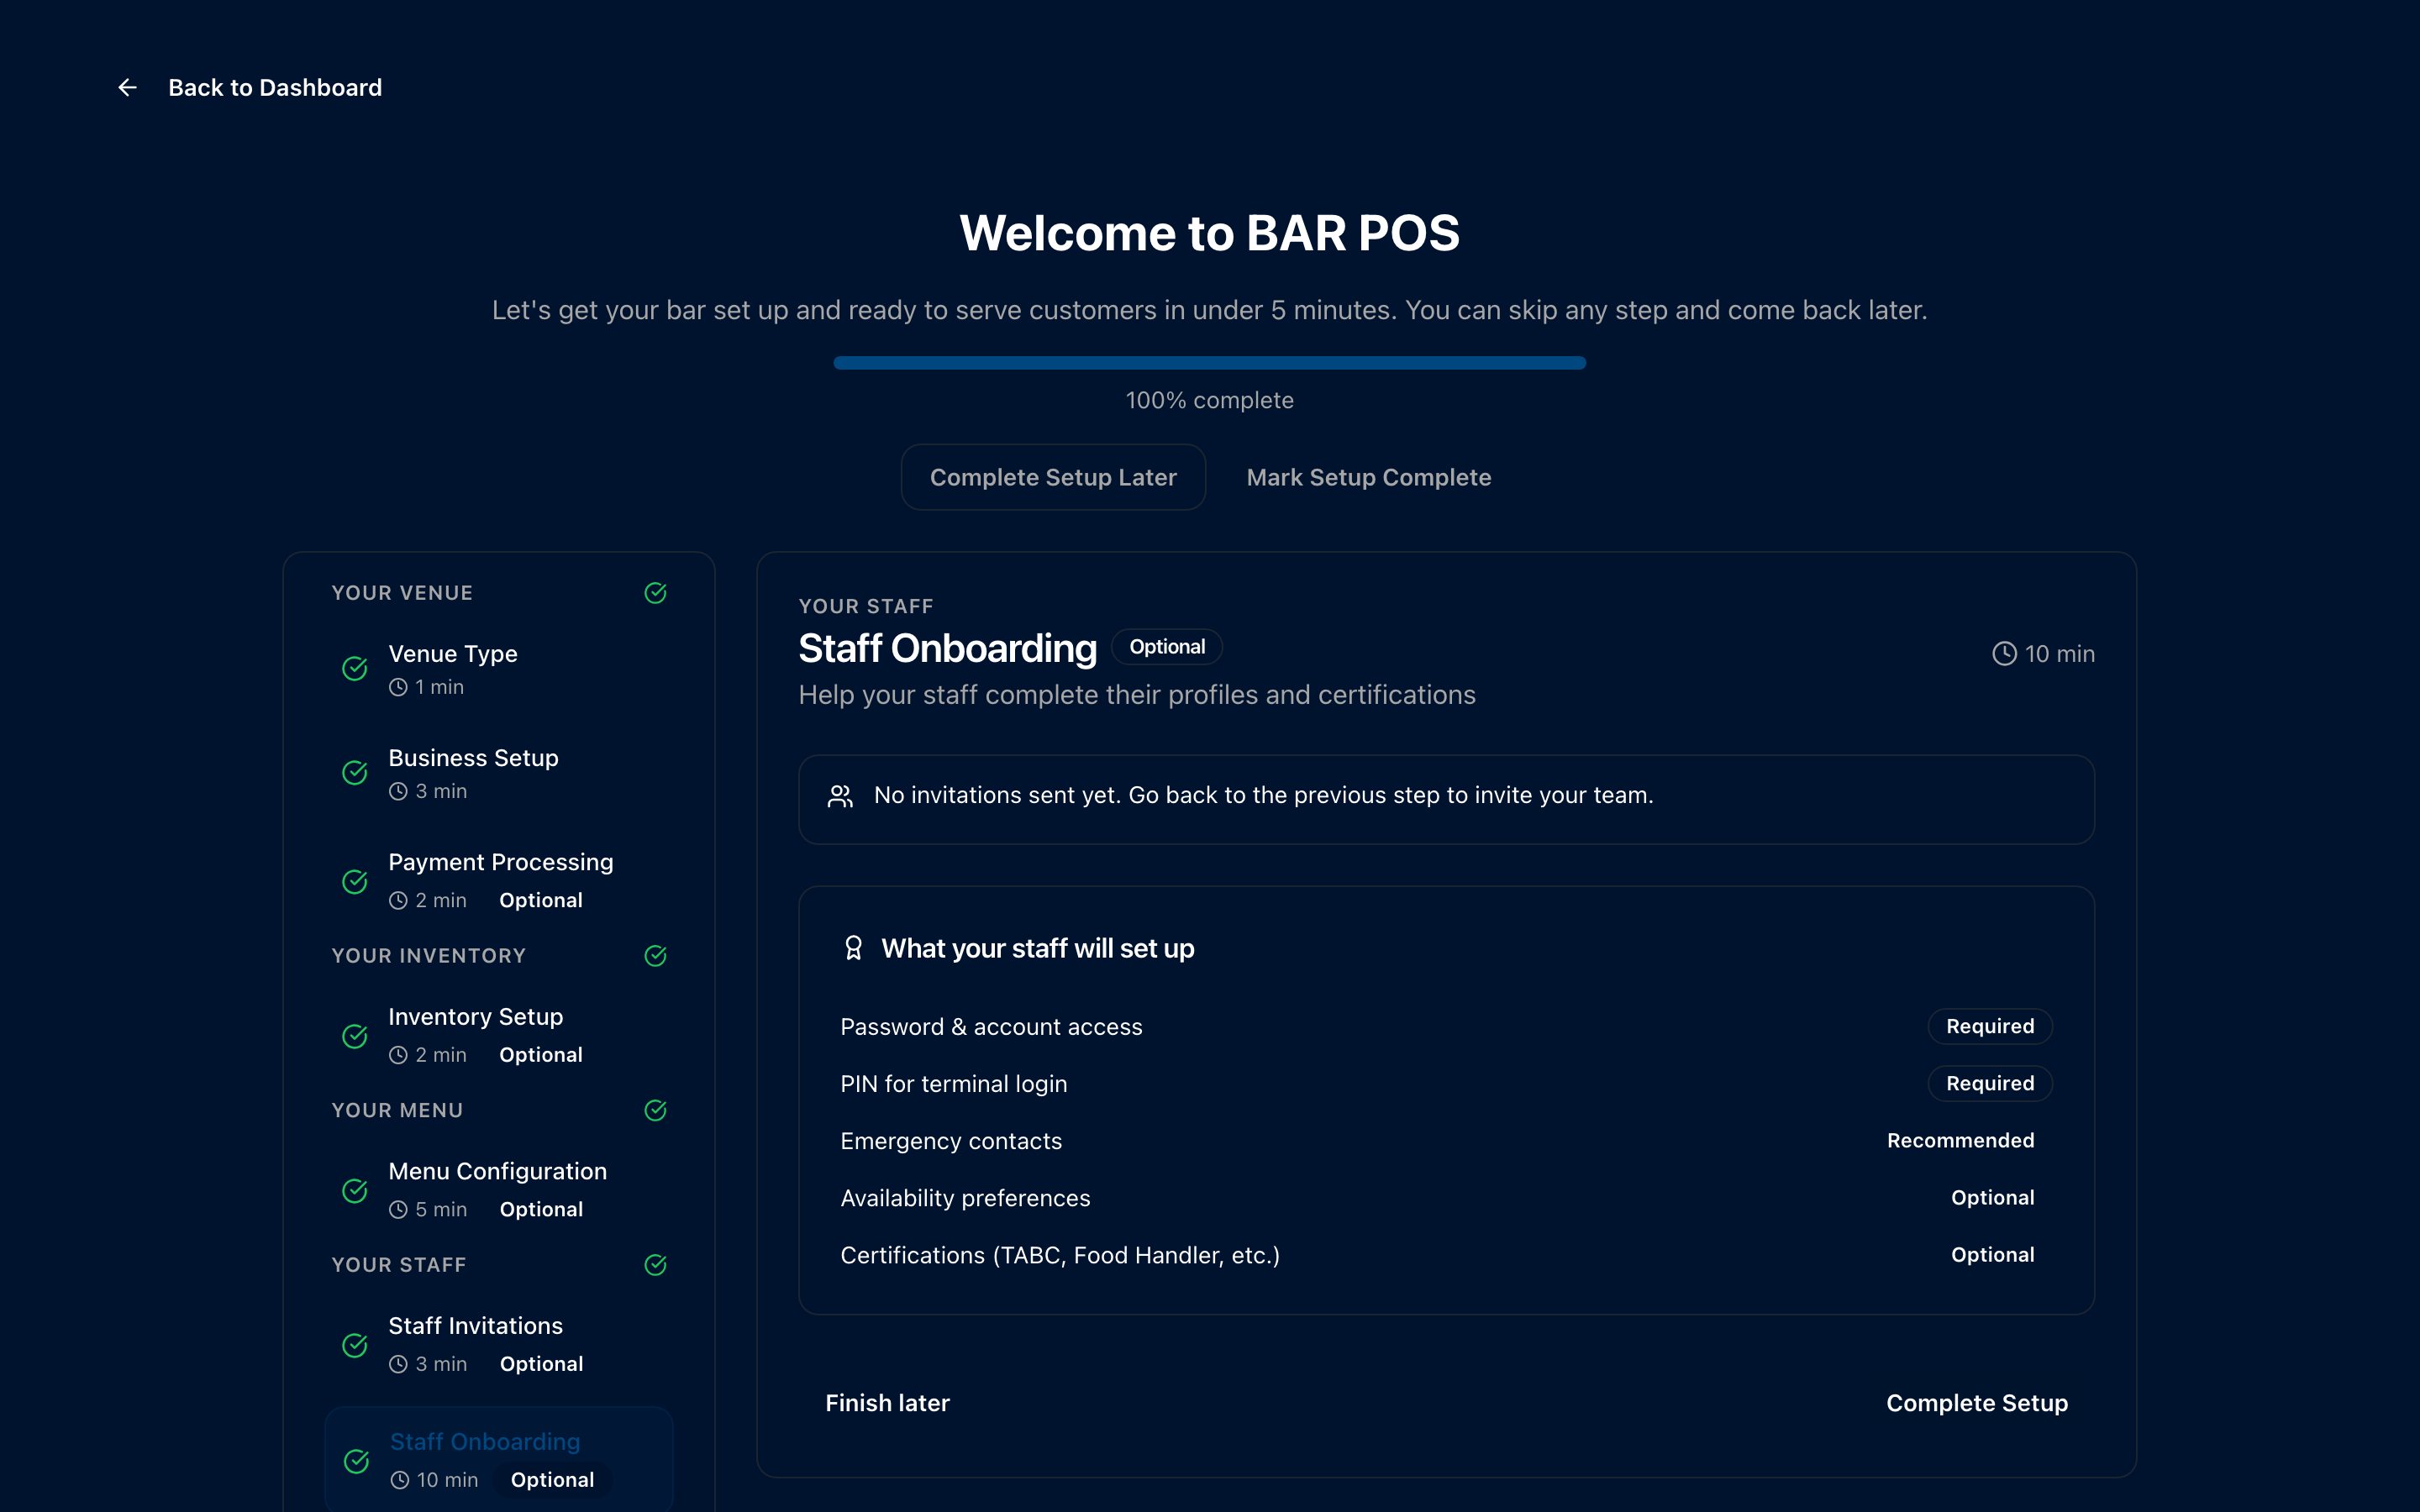Click the Your Inventory section checkmark icon
The width and height of the screenshot is (2420, 1512).
click(x=655, y=956)
